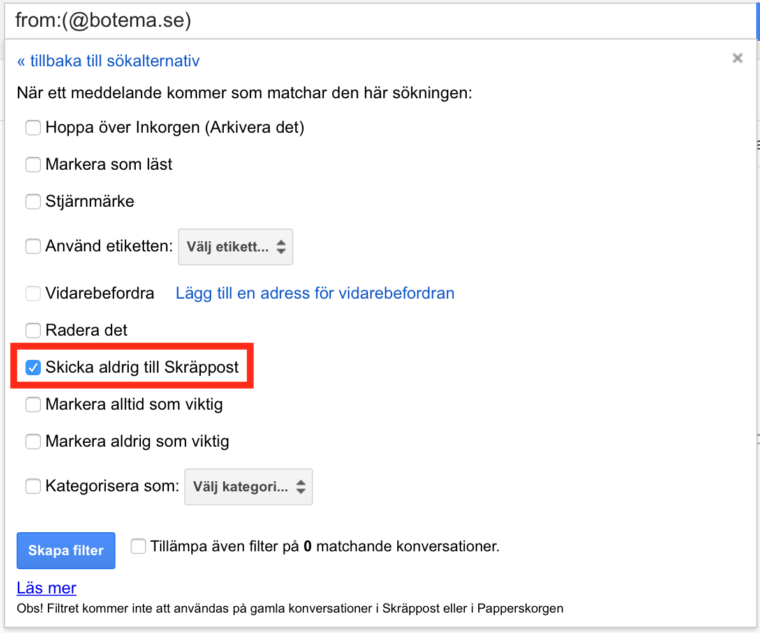Tick the 'Stjärnmärke' checkbox
This screenshot has width=760, height=633.
tap(33, 202)
